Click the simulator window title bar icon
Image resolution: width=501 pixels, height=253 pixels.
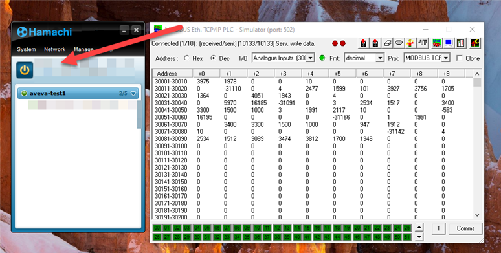[x=158, y=29]
